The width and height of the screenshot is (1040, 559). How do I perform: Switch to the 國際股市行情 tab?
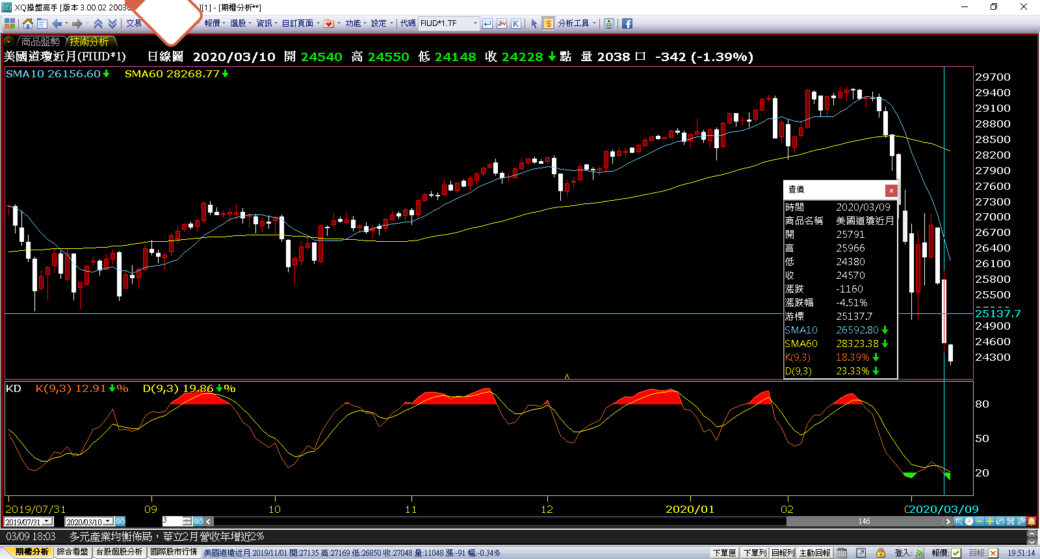click(174, 552)
